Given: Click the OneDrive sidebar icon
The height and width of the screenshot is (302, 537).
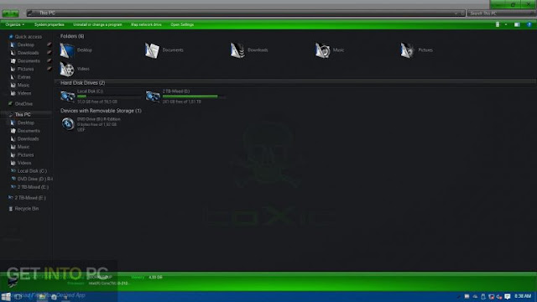Looking at the screenshot, I should click(10, 103).
